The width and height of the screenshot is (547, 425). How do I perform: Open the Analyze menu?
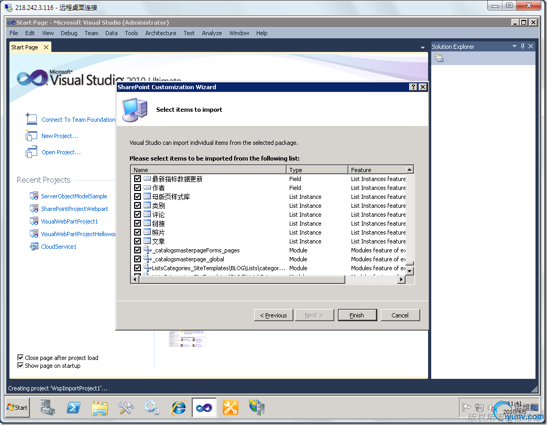pyautogui.click(x=211, y=33)
